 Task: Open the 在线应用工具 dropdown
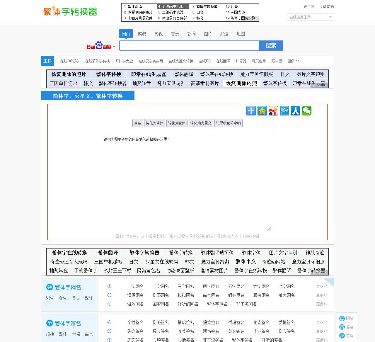310,17
